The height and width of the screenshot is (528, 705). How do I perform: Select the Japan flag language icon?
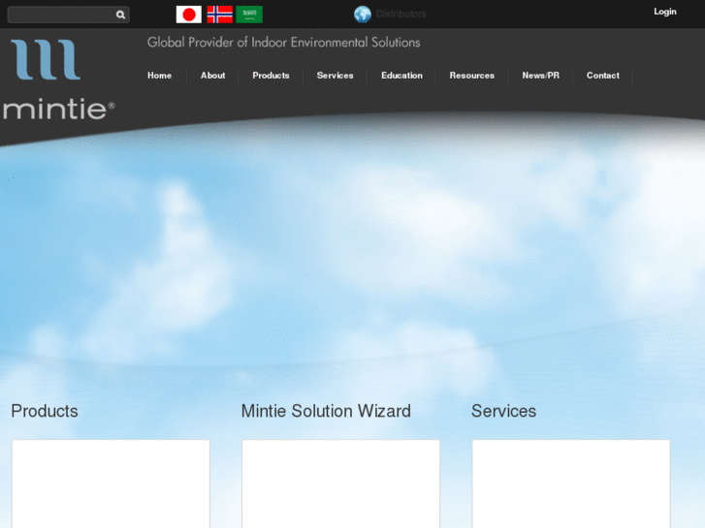click(189, 15)
